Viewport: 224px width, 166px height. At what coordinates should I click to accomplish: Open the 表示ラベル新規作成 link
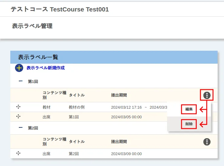click(45, 68)
